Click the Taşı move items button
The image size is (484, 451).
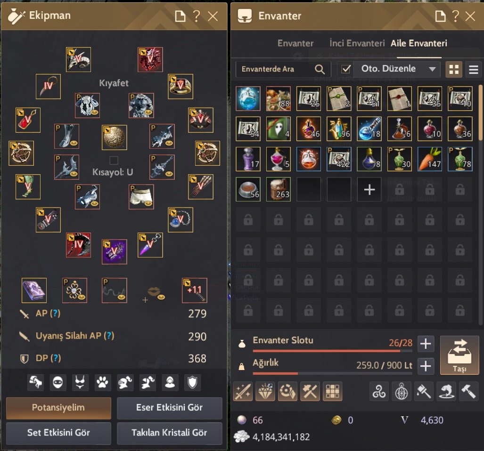pyautogui.click(x=459, y=355)
